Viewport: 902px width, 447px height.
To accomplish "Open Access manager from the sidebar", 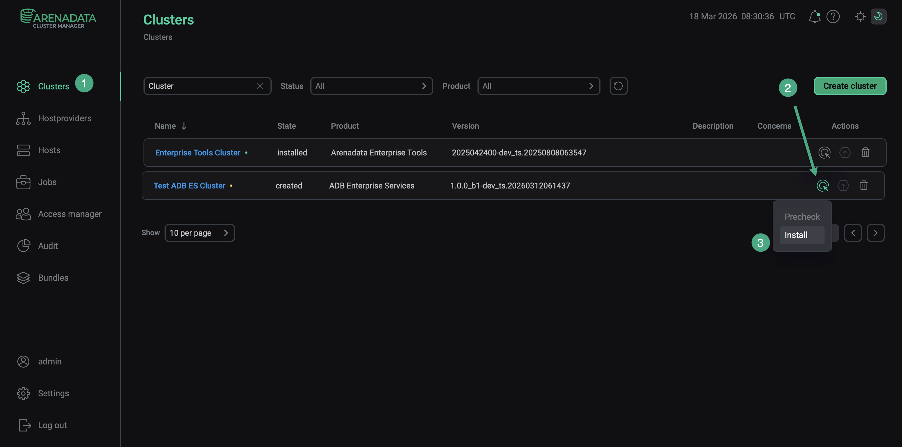I will [x=70, y=214].
